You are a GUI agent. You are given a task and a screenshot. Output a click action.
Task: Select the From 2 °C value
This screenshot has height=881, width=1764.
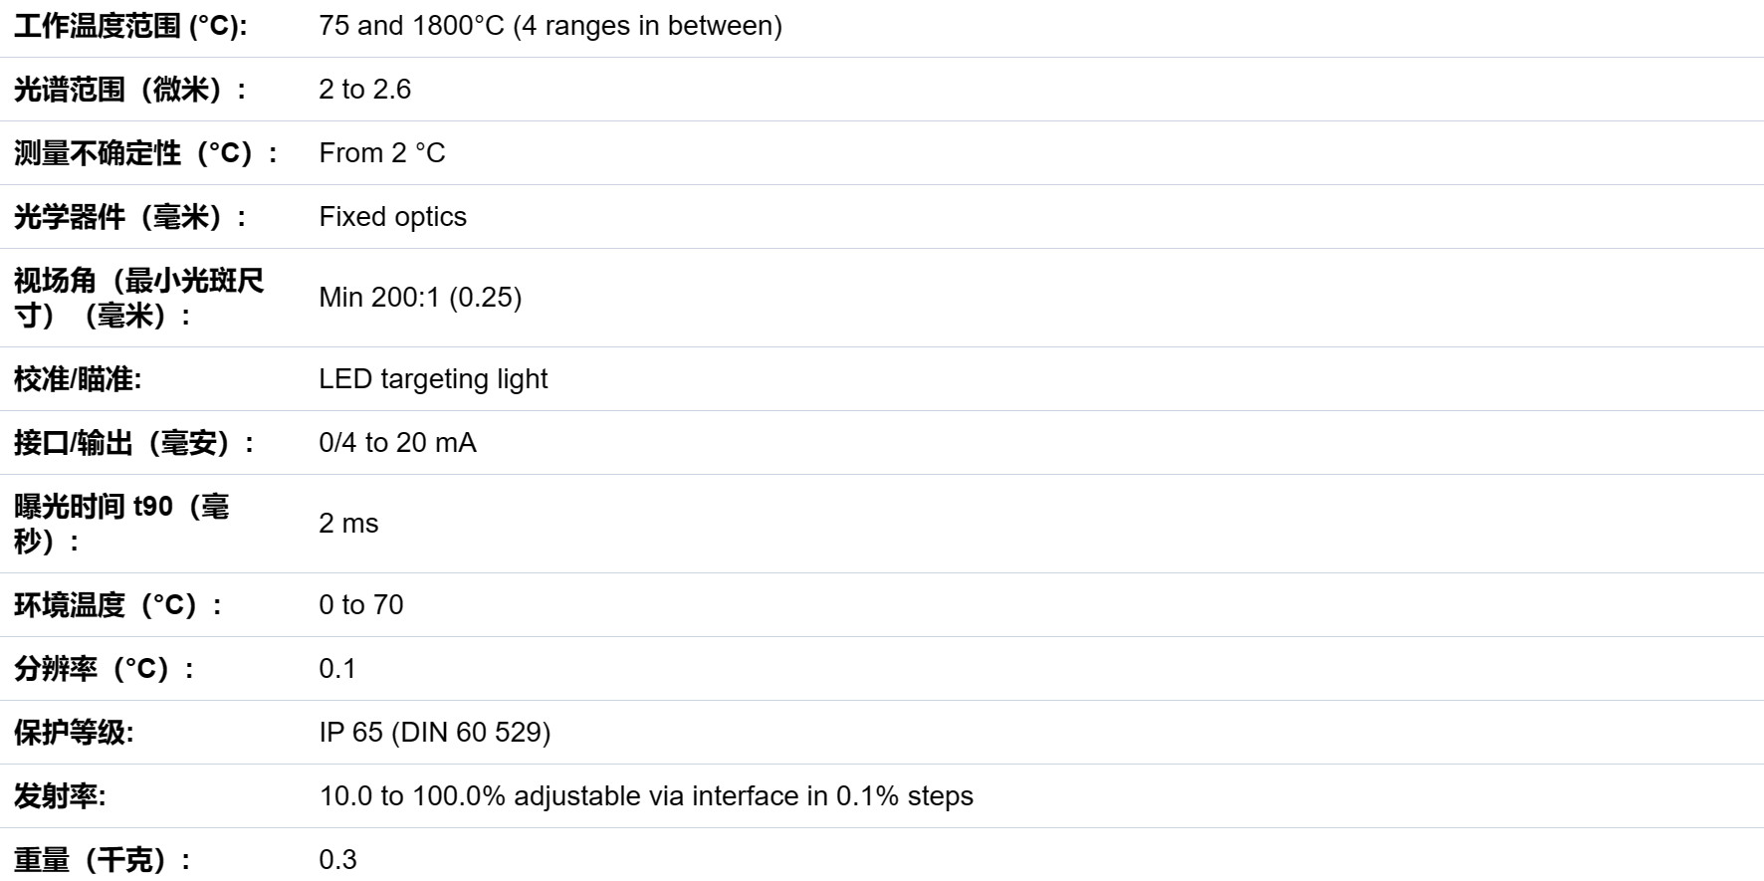coord(382,153)
